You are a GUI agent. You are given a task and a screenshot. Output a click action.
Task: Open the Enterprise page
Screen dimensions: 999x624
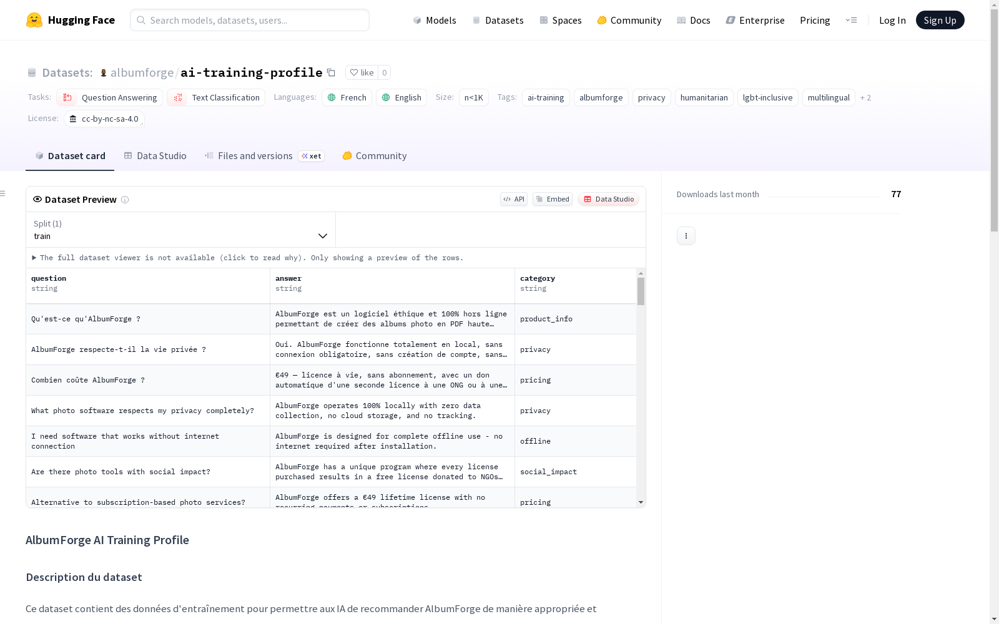point(755,20)
